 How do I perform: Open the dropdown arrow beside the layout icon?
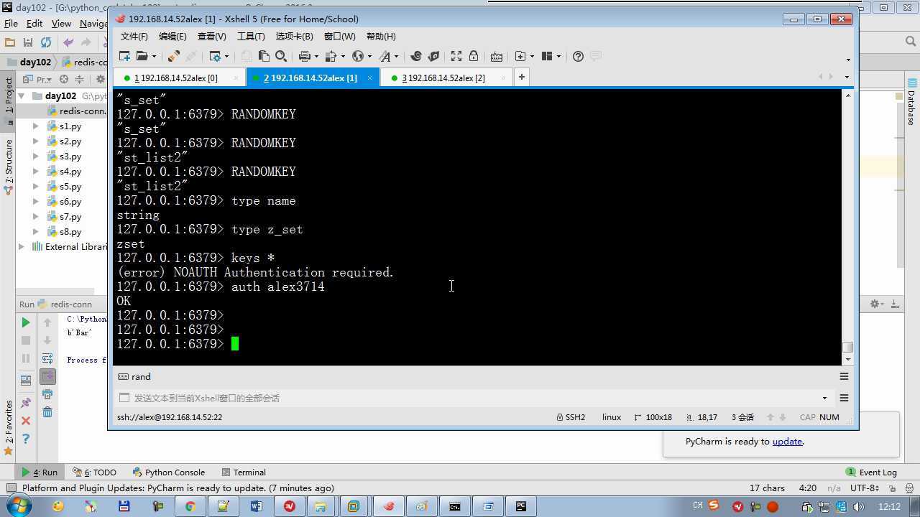click(x=558, y=56)
